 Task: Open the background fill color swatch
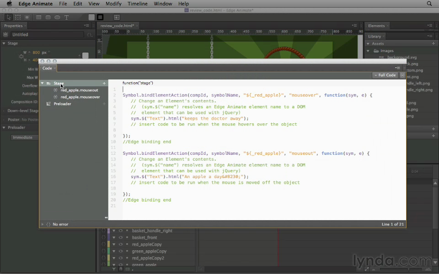click(91, 17)
